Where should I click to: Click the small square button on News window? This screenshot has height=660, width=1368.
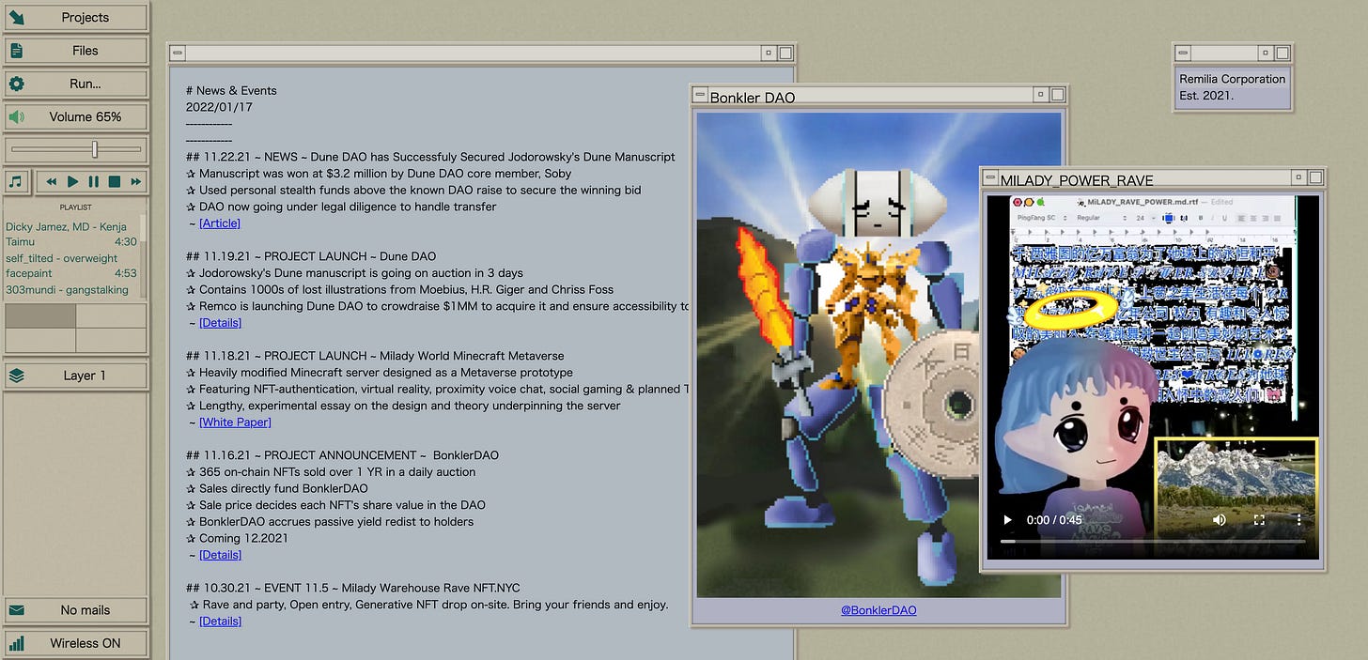pyautogui.click(x=769, y=54)
